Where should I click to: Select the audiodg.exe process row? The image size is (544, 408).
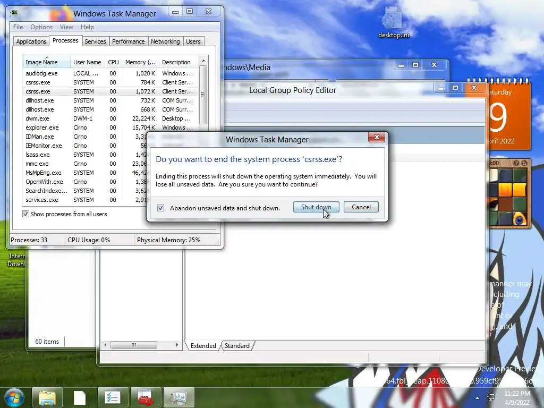point(110,73)
